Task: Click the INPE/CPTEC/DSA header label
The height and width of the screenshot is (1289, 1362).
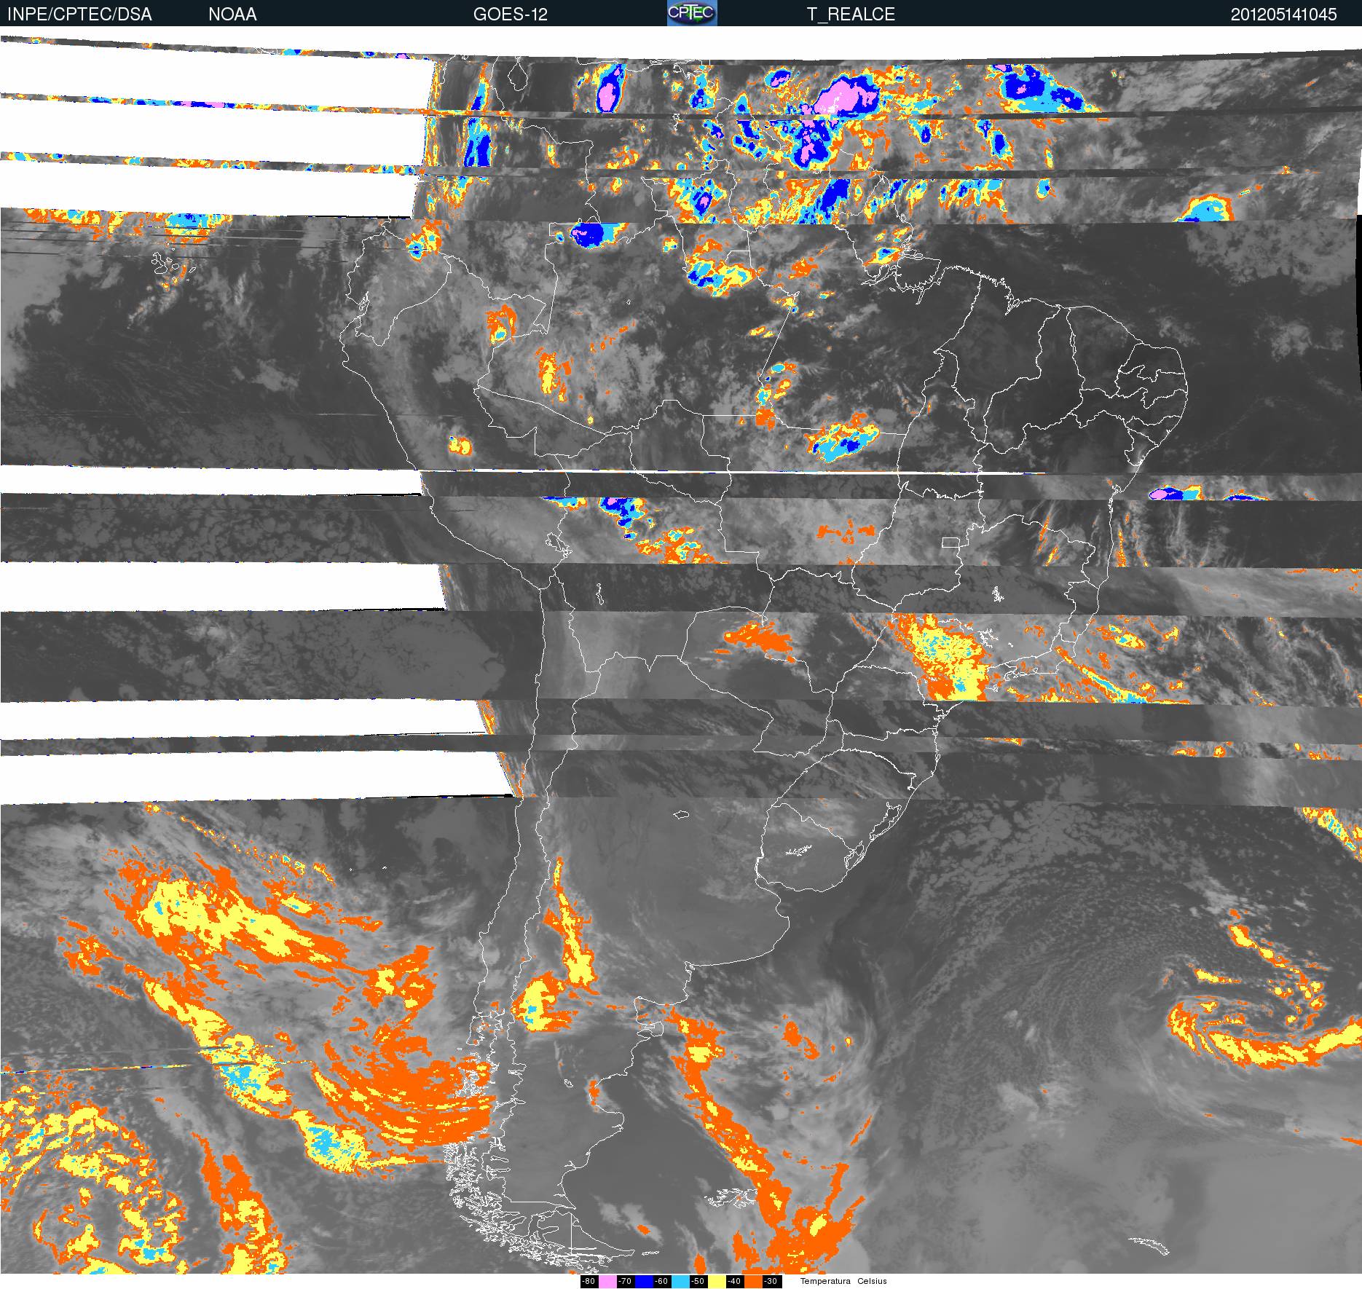Action: pos(79,15)
